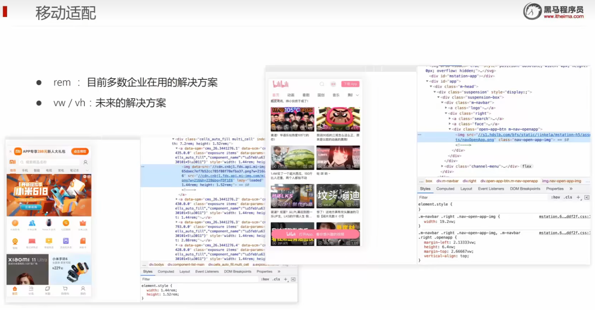Open the user profile icon in the Xiaomi header
The width and height of the screenshot is (595, 310).
pyautogui.click(x=85, y=162)
